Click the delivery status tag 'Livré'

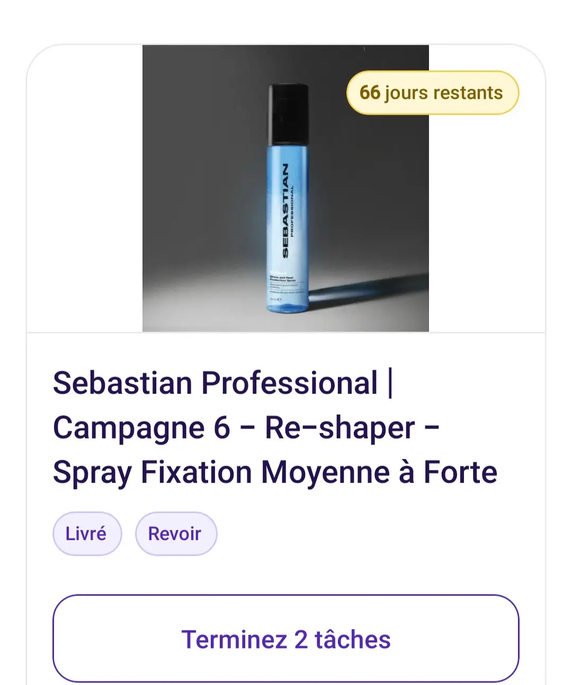point(87,533)
